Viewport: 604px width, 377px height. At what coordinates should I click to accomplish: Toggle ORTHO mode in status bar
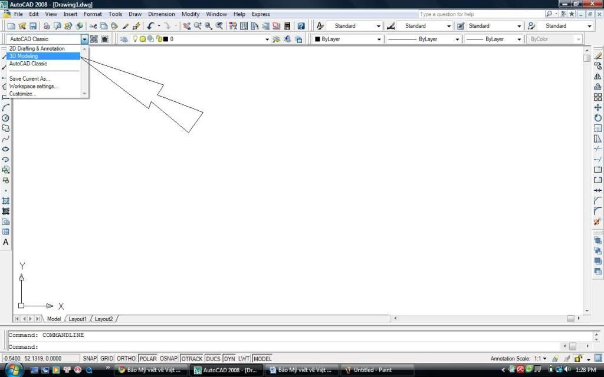click(126, 359)
